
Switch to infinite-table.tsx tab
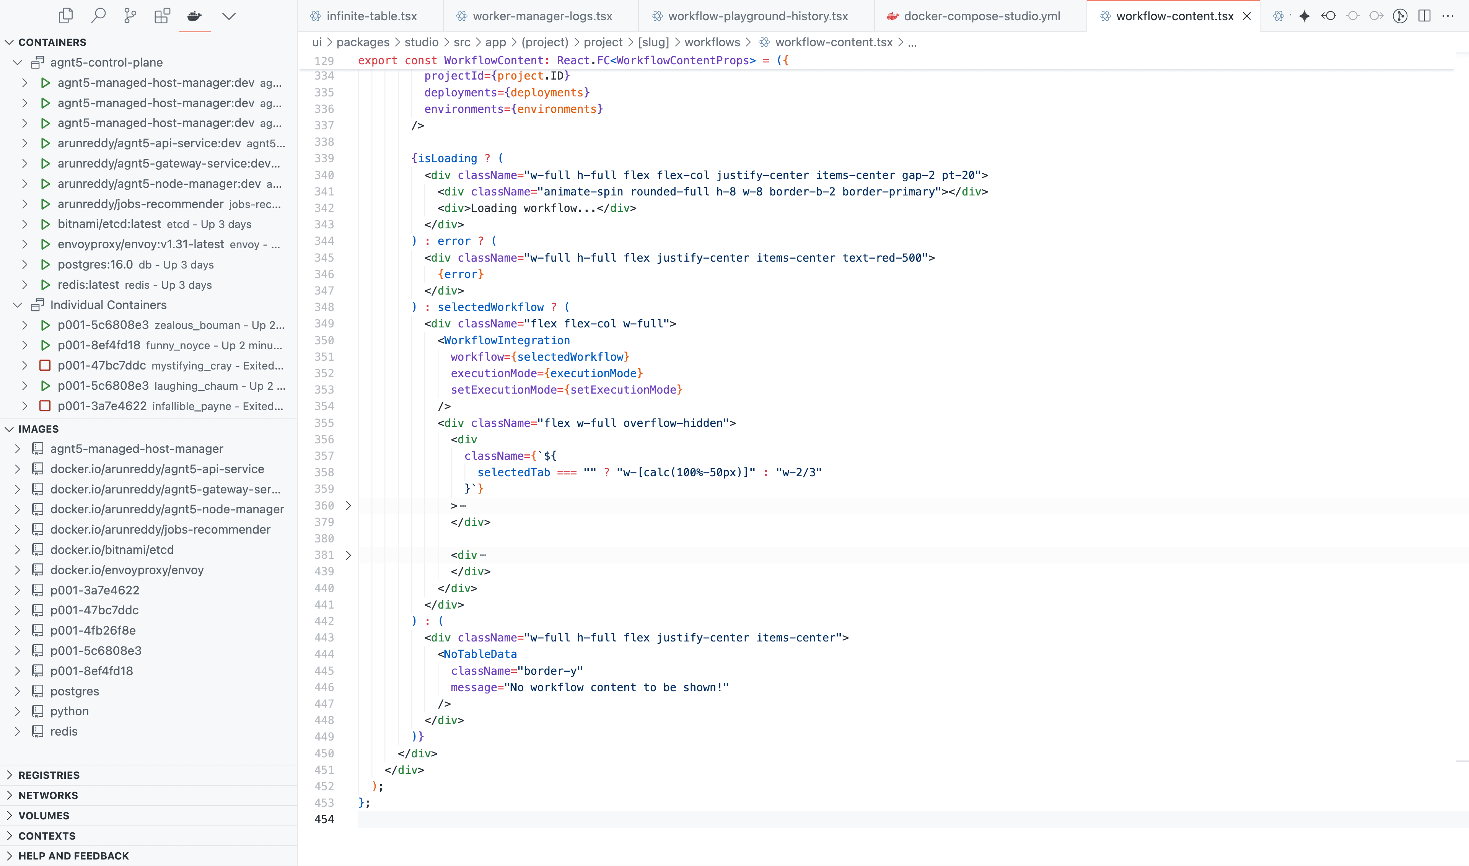[371, 16]
